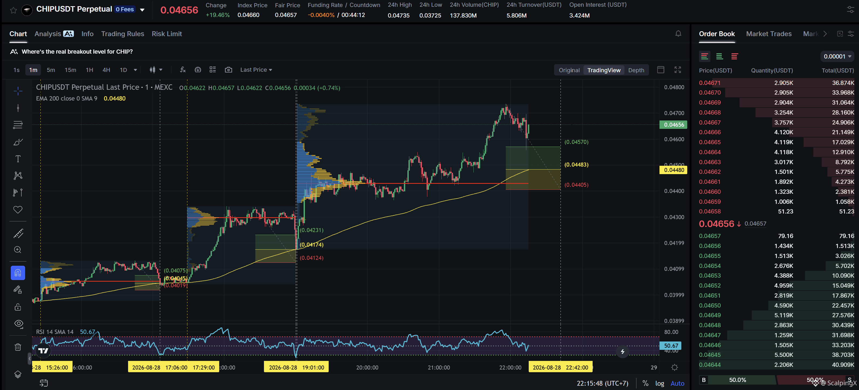Screen dimensions: 859x390
Task: Expand more timeframes dropdown after 1D
Action: coord(135,70)
